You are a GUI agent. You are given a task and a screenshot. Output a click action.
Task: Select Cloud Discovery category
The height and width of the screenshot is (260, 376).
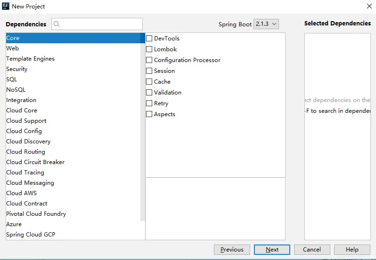pos(73,142)
